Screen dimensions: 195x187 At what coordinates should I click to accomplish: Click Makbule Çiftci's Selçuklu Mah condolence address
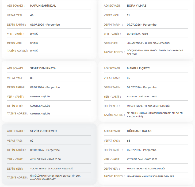155,115
